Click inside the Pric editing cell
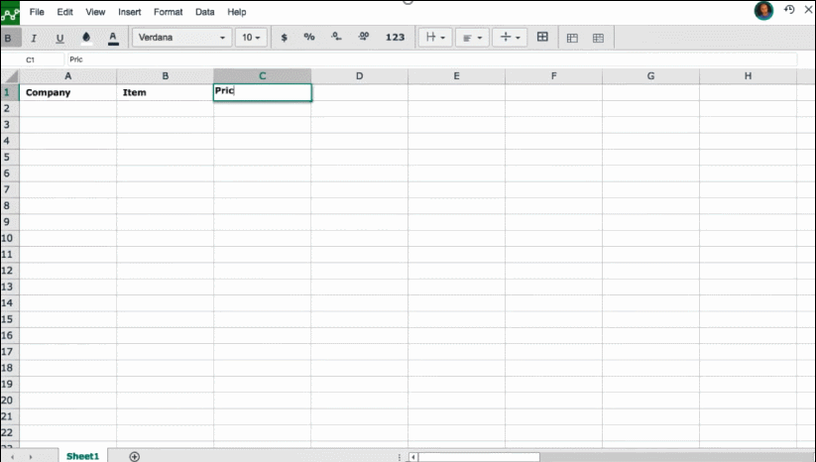 pos(263,92)
